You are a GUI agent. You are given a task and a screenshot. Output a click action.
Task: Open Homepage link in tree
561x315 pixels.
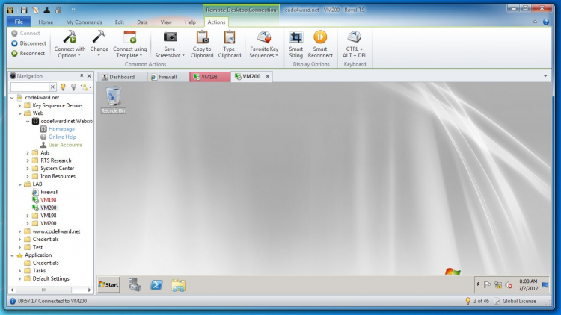point(61,129)
